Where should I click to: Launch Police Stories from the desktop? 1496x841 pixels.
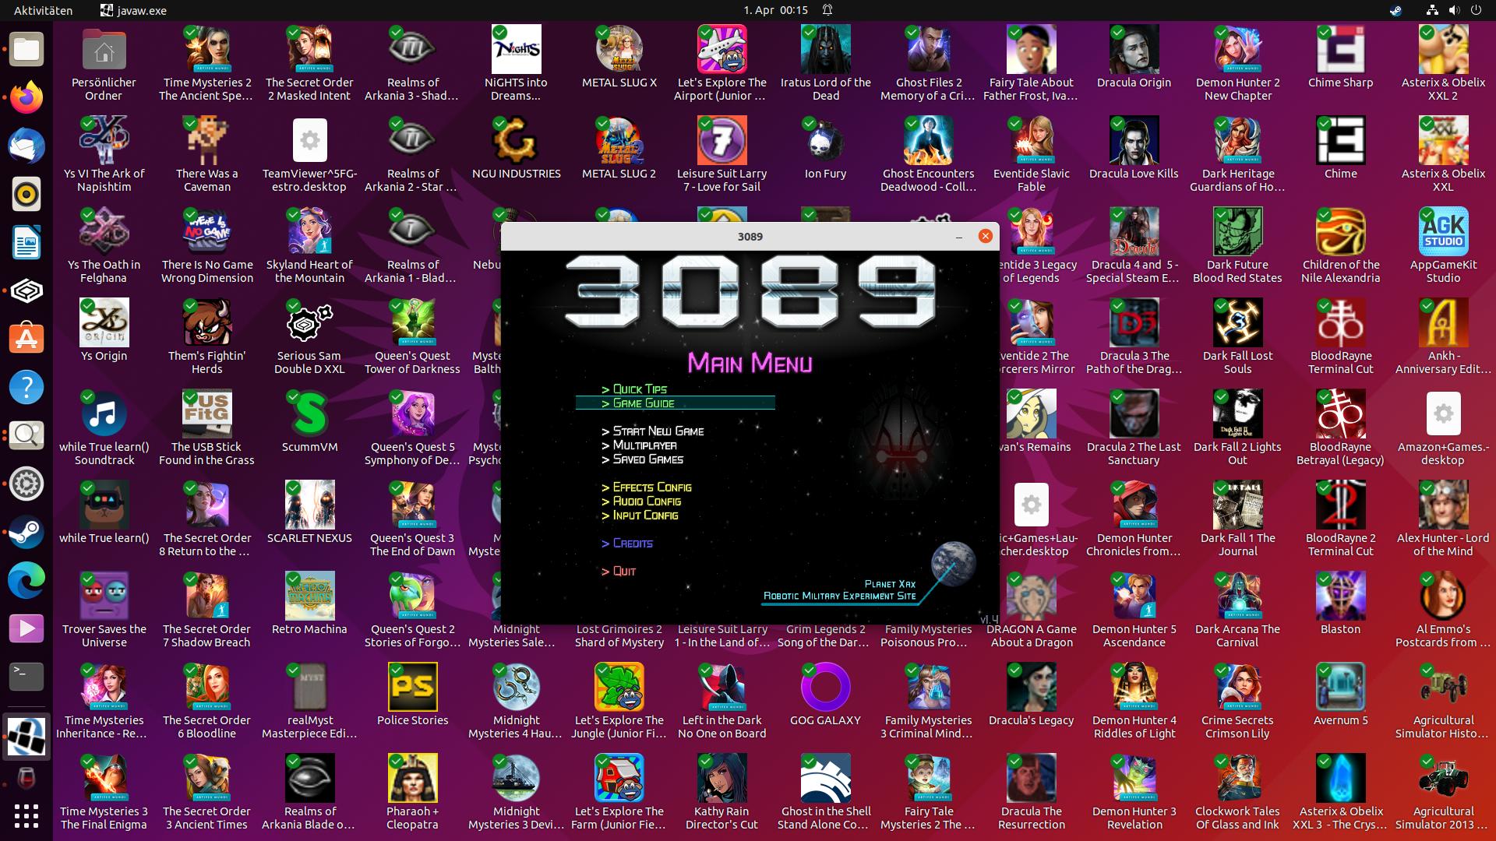[x=412, y=688]
